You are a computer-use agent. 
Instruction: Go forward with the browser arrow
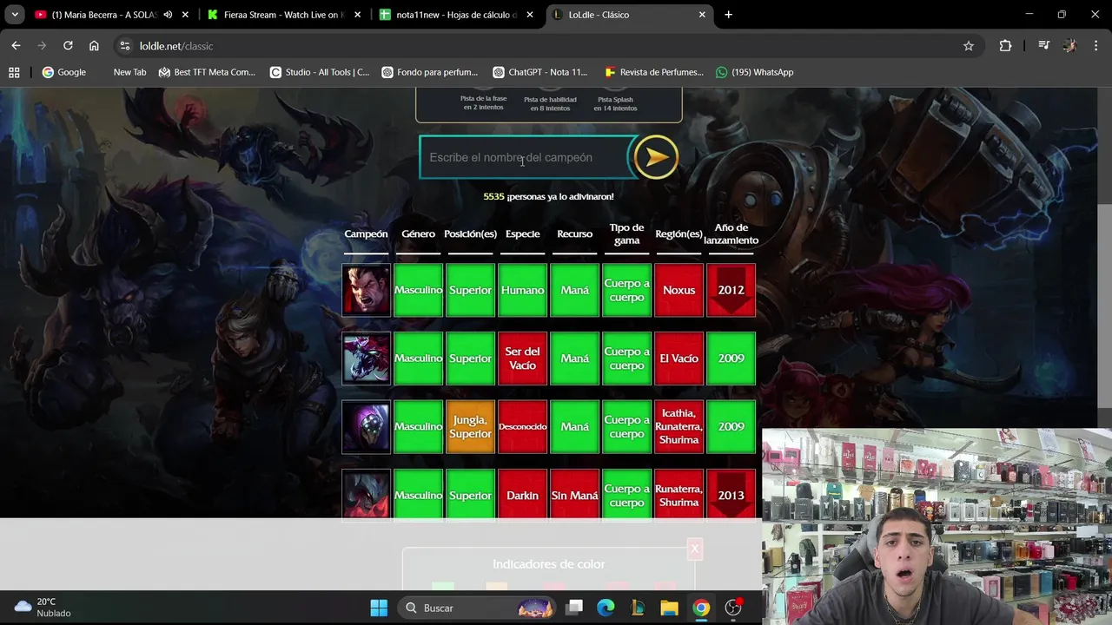pyautogui.click(x=42, y=46)
